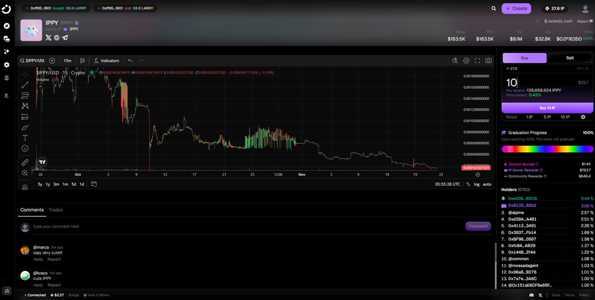
Task: Open the candle style selector
Action: pos(82,60)
